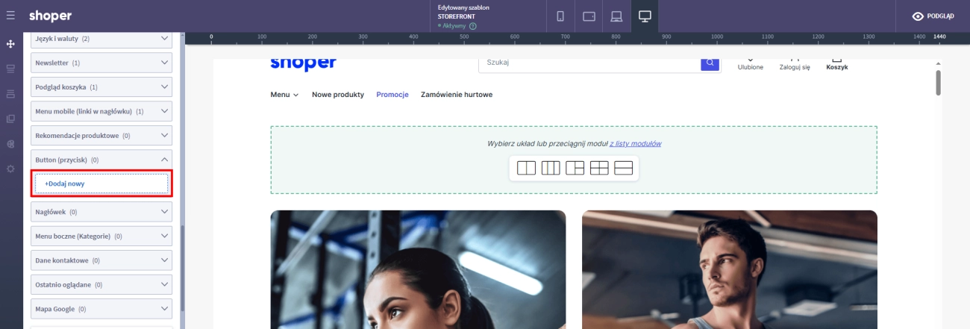
Task: Switch to mobile phone preview
Action: [560, 16]
